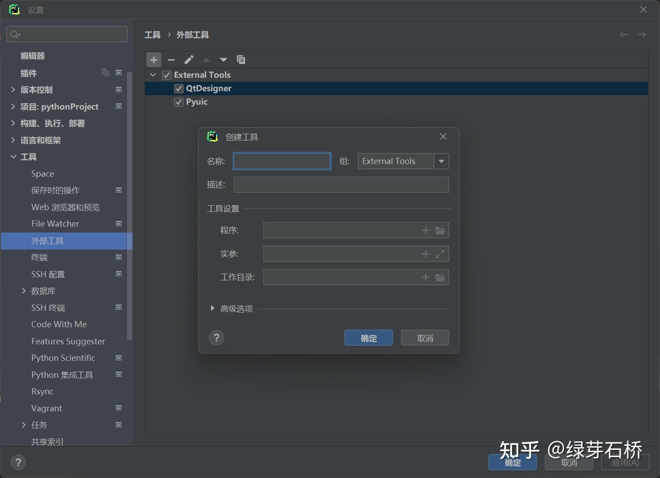Expand the 数据库 section in the sidebar
Screen dimensions: 660x478
coord(24,291)
